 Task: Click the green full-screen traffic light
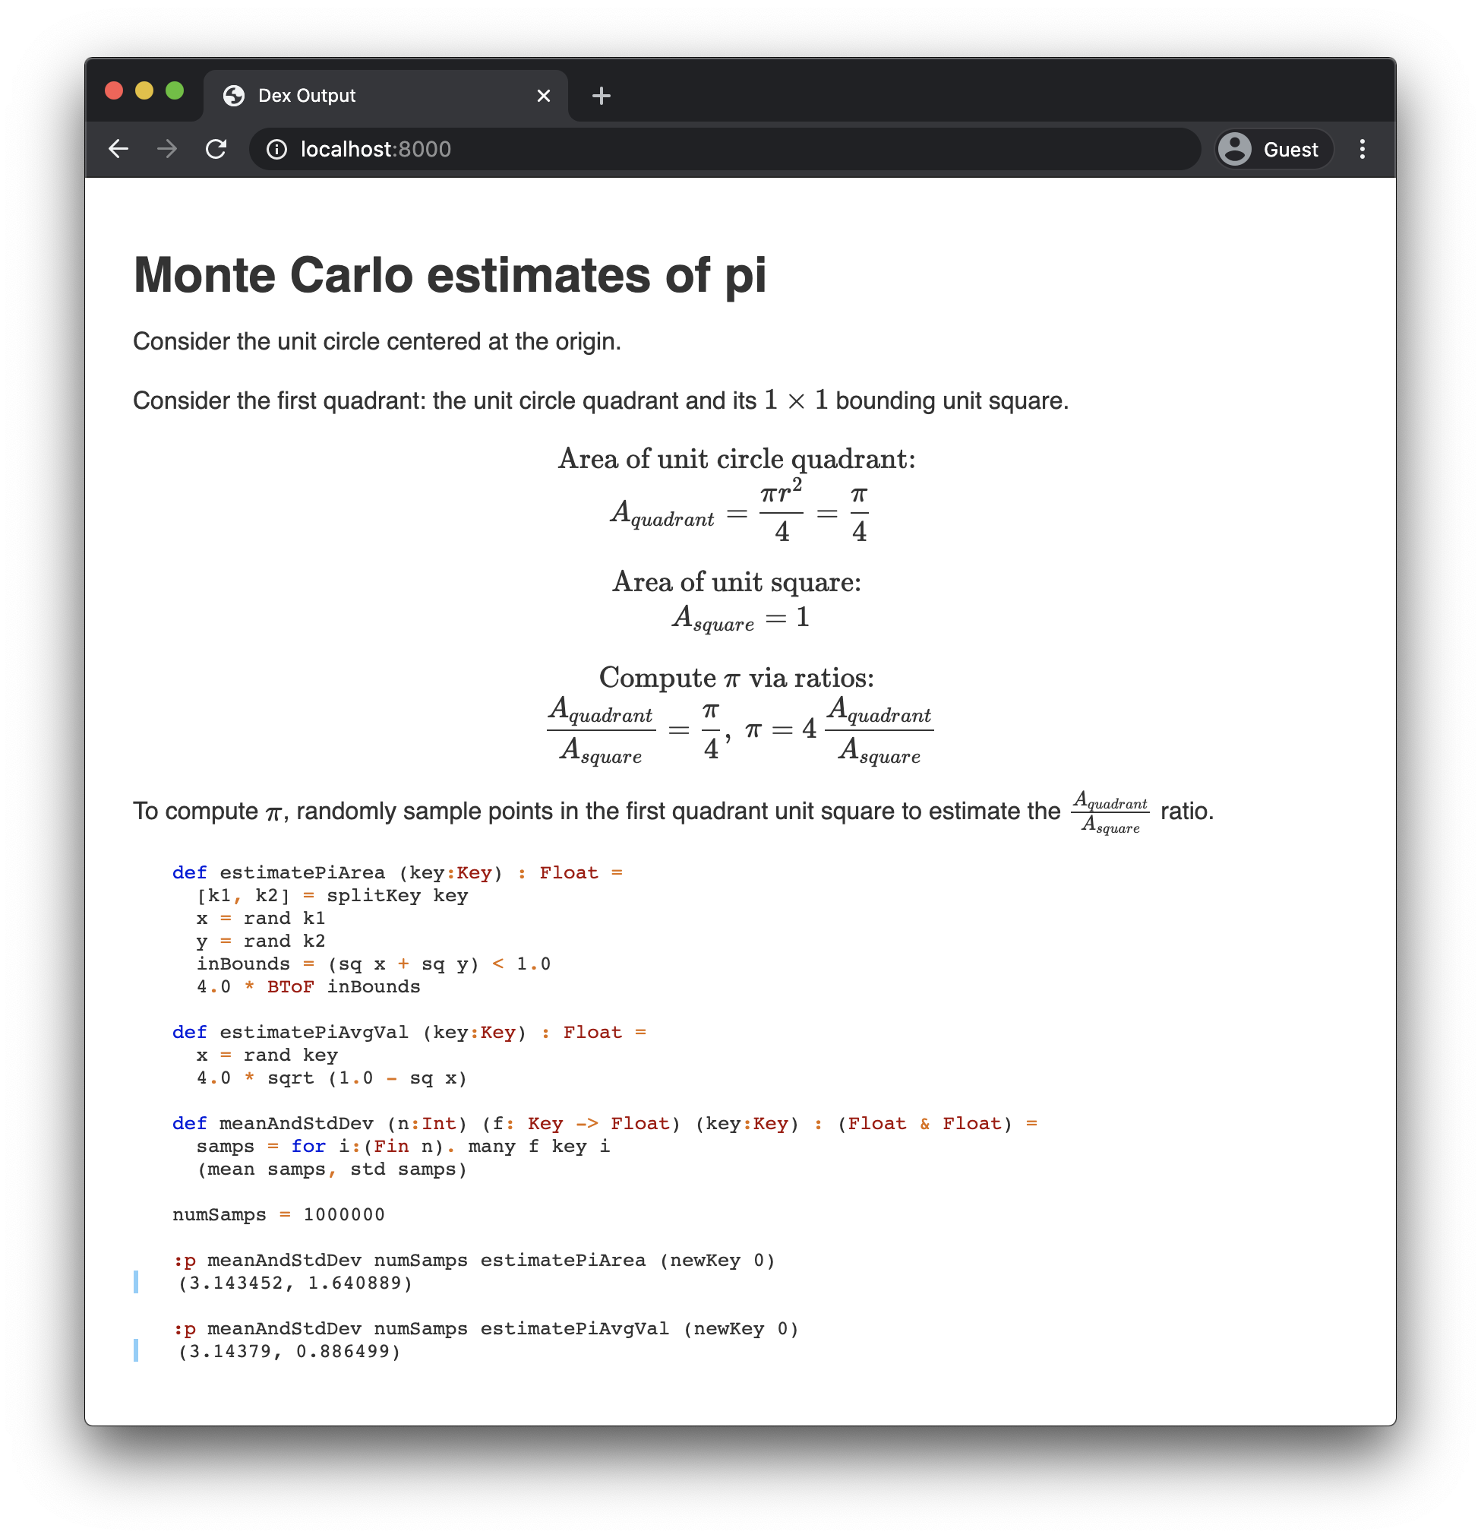click(x=174, y=92)
